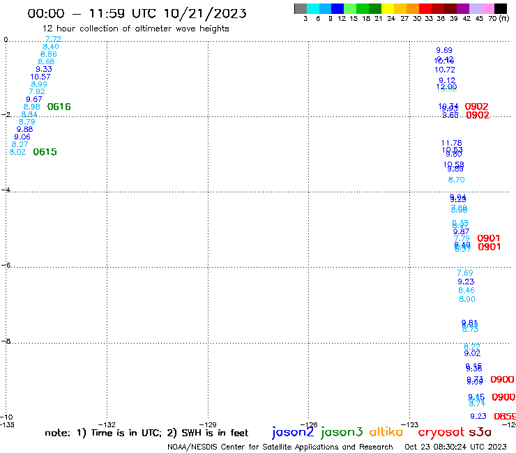Click the wave height value 9.33

[x=44, y=70]
